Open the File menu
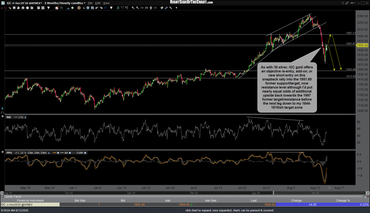 tap(91, 3)
